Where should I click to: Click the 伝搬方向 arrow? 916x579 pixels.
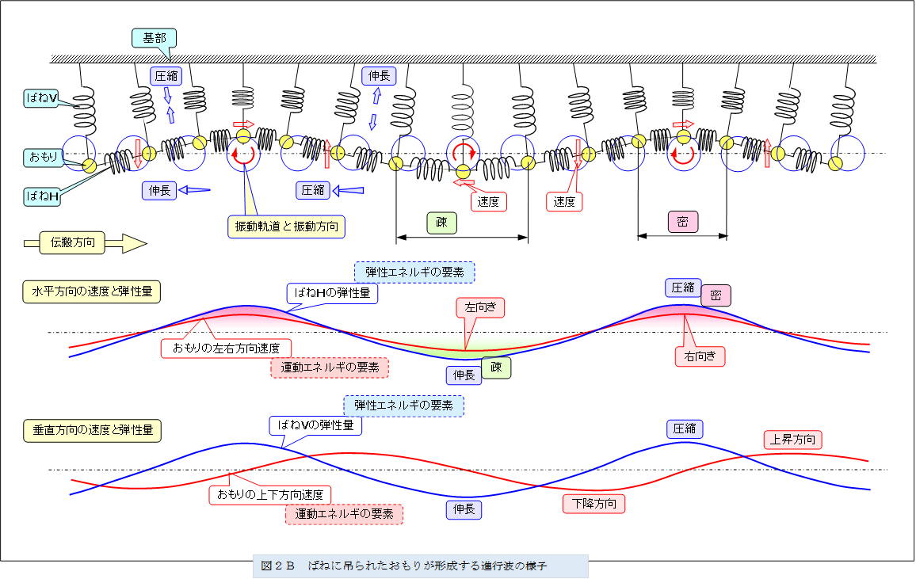click(x=82, y=242)
